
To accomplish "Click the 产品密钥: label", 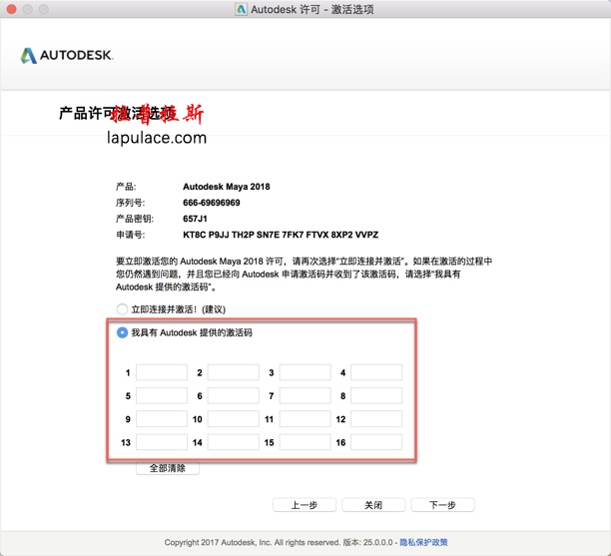I will click(x=135, y=219).
